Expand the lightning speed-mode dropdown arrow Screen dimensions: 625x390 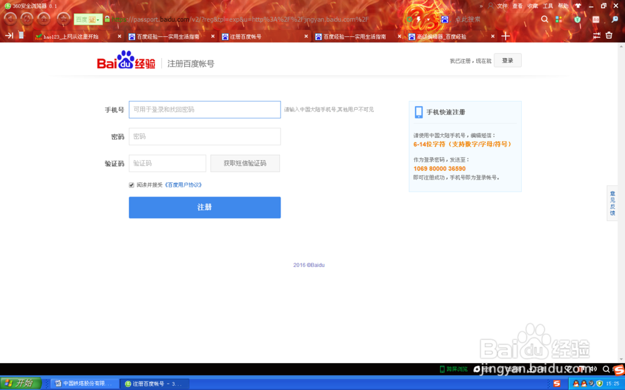pyautogui.click(x=428, y=19)
